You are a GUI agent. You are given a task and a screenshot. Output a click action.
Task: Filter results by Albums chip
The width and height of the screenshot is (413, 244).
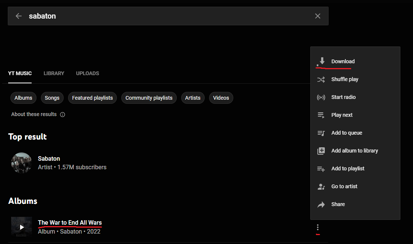point(23,98)
